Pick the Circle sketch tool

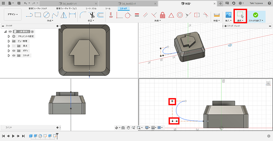click(46, 15)
